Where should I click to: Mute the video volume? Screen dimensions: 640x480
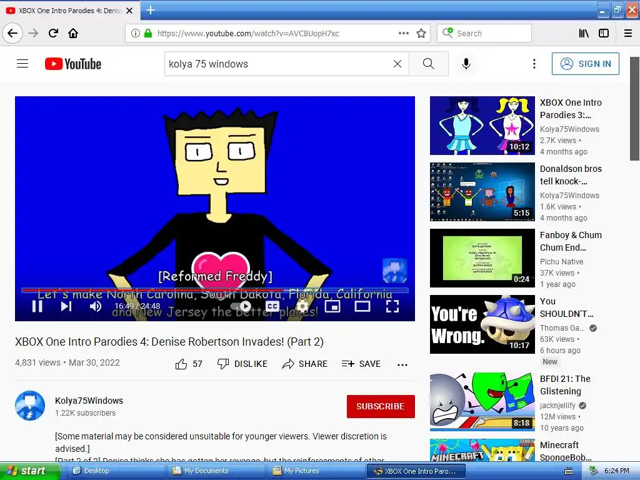(96, 306)
